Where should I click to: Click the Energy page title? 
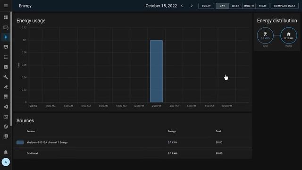coord(25,6)
